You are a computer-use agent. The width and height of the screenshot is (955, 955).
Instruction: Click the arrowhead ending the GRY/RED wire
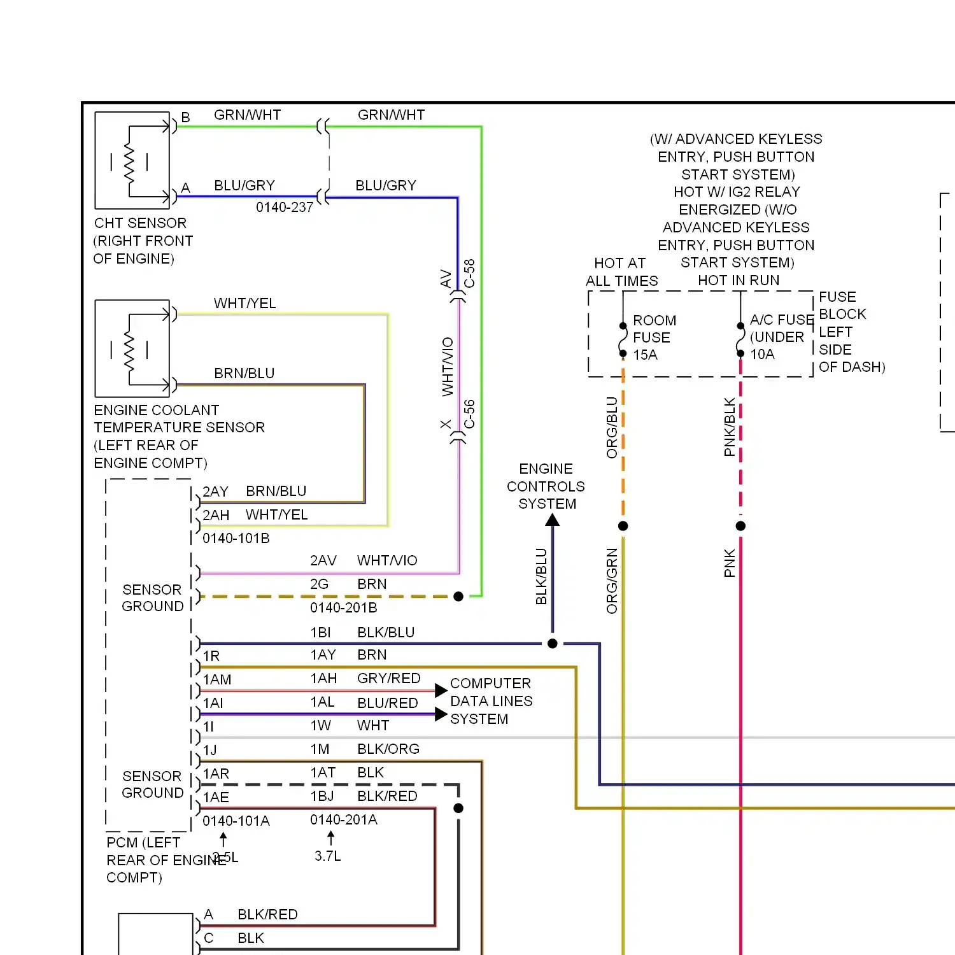(x=441, y=690)
